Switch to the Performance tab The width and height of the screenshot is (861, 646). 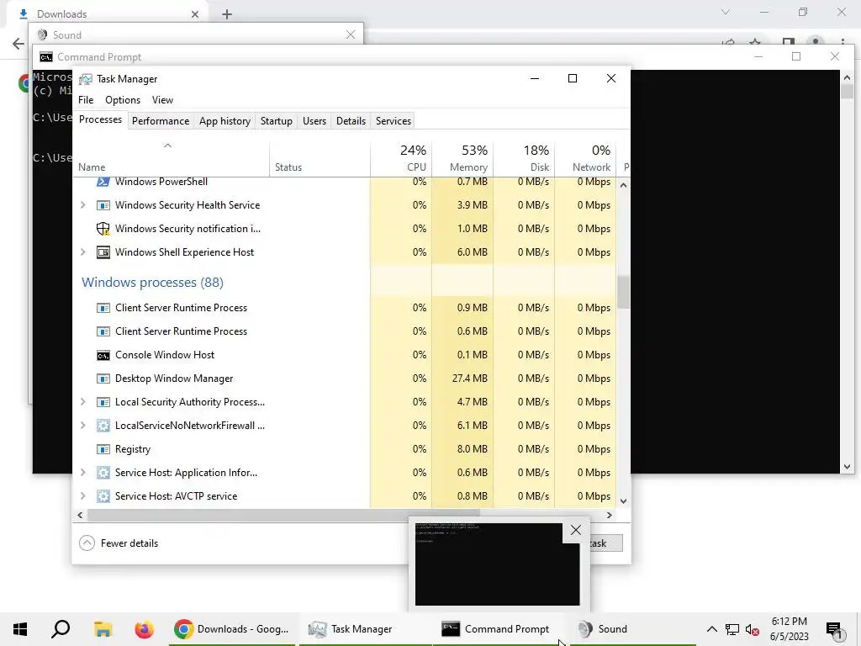coord(161,121)
